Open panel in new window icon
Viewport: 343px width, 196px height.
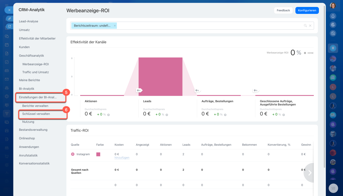9,26
